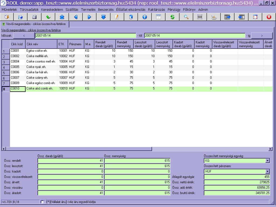Viewport: 276px width, 207px height.
Task: Click the Cikk név column header
Action: click(x=41, y=44)
